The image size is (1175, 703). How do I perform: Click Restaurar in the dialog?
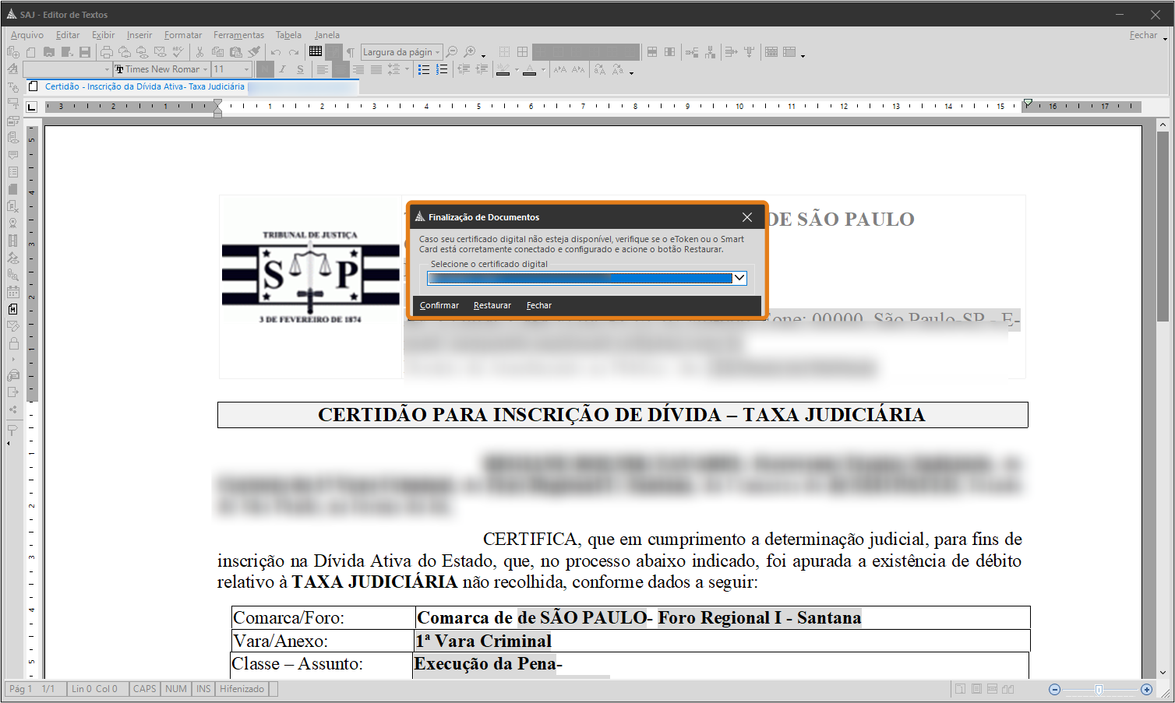[492, 305]
